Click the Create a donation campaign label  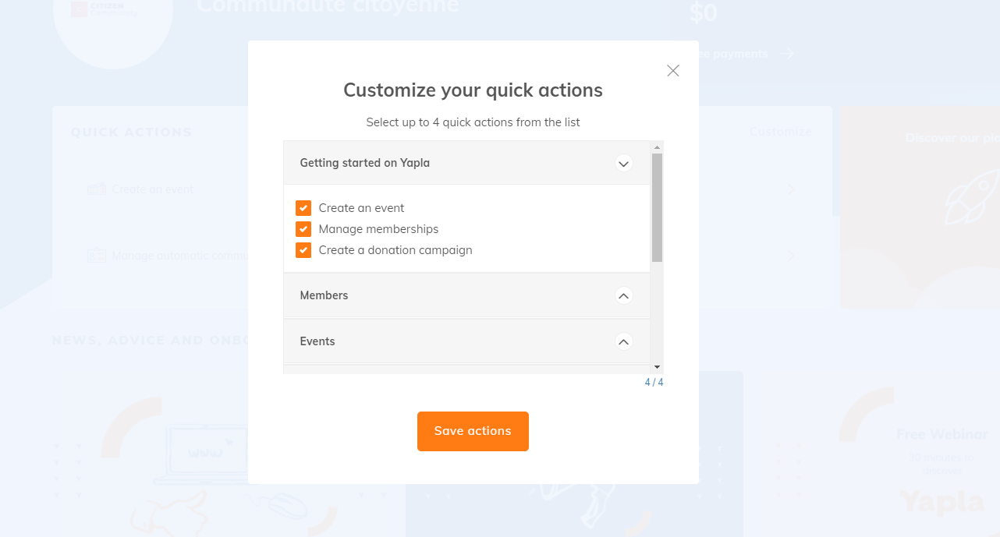pos(395,250)
